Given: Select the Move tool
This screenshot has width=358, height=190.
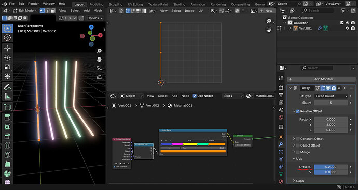Looking at the screenshot, I should coord(8,48).
